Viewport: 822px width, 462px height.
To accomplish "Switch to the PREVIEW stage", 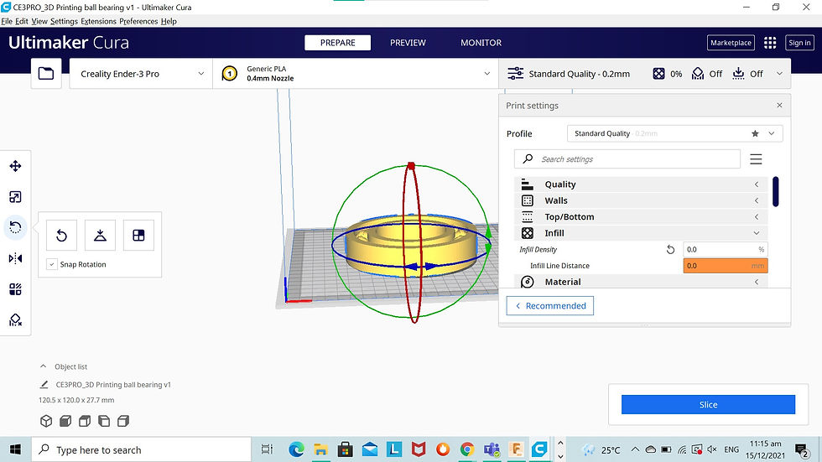I will (408, 43).
